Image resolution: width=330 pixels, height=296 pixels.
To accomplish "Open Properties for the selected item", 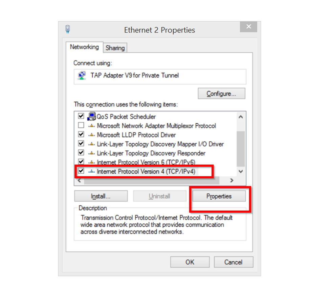I will (219, 196).
